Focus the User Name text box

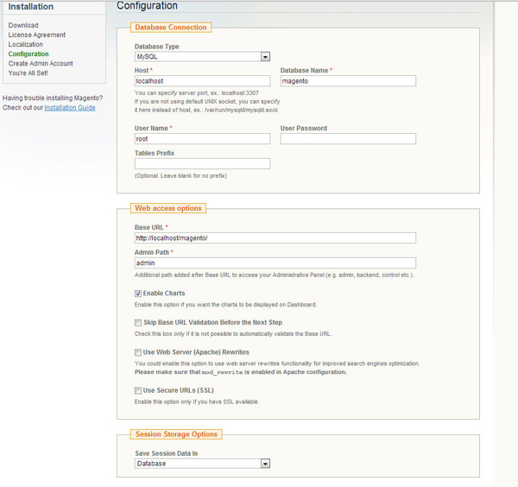coord(202,139)
